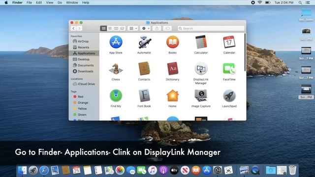The image size is (315, 177).
Task: Open the gear Action menu dropdown
Action: coord(146,29)
